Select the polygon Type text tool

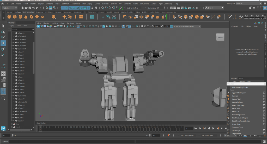[x=75, y=17]
